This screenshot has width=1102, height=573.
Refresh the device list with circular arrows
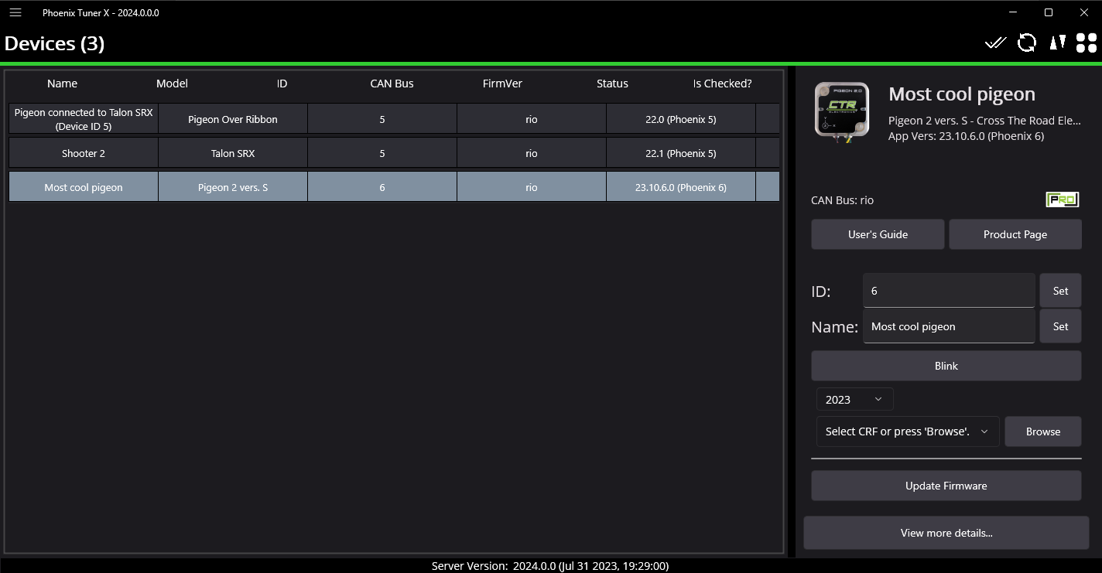pos(1027,43)
